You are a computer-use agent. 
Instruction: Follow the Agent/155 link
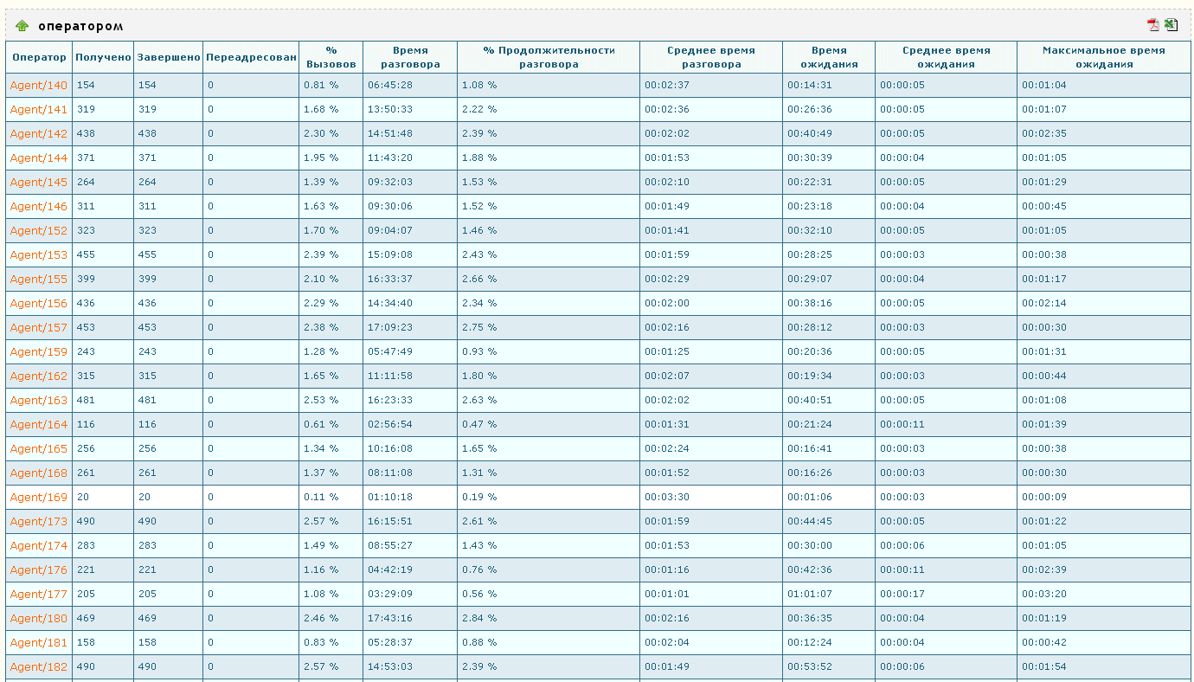tap(38, 279)
